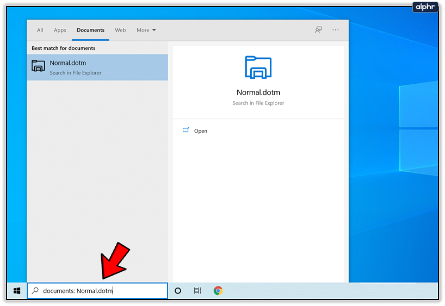Select the Documents tab
Viewport: 445px width, 306px height.
pos(90,30)
